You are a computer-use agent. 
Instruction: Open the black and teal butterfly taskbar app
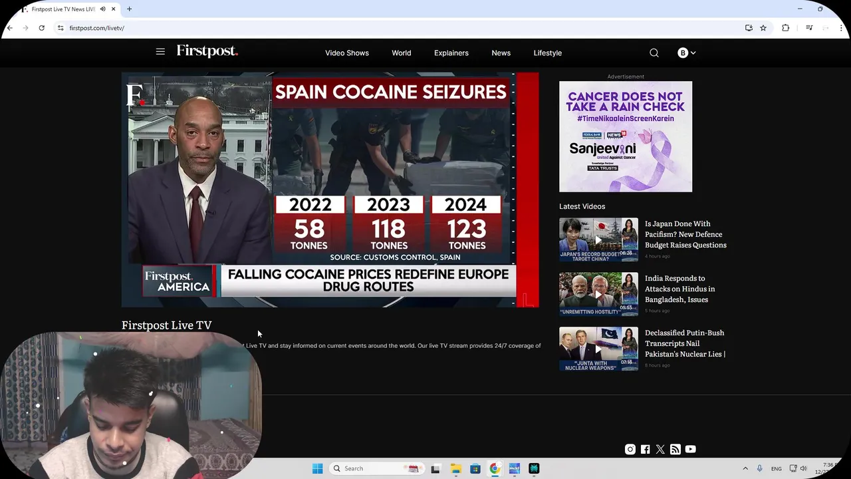pyautogui.click(x=534, y=468)
